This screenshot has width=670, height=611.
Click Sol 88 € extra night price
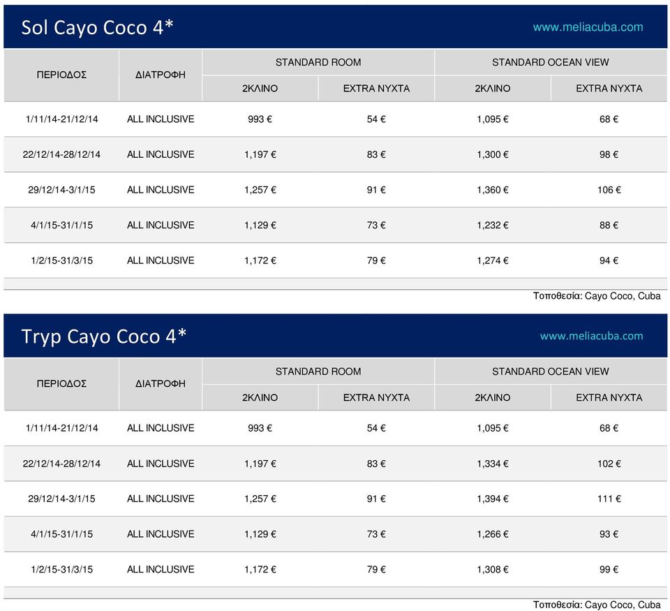(609, 226)
